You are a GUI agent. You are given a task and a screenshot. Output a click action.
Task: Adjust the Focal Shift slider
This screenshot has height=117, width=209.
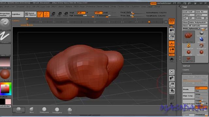(132, 12)
